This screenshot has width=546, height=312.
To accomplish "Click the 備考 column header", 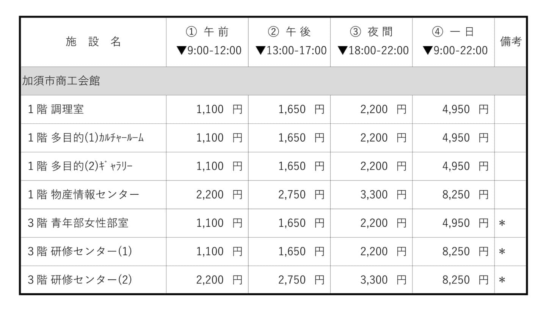I will (510, 42).
